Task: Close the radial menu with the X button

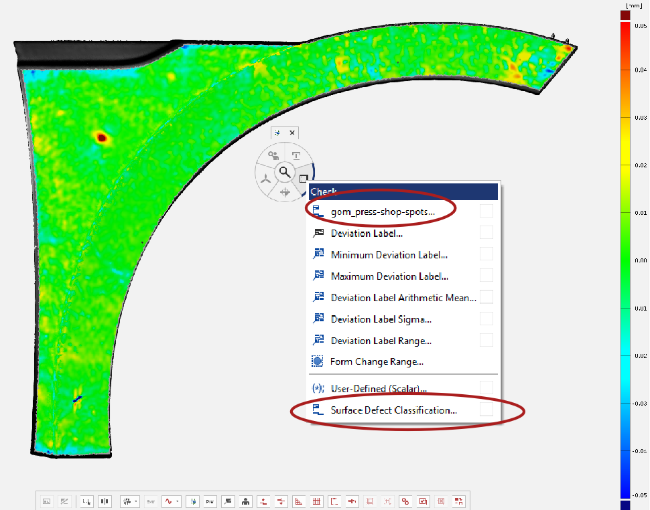Action: (x=292, y=133)
